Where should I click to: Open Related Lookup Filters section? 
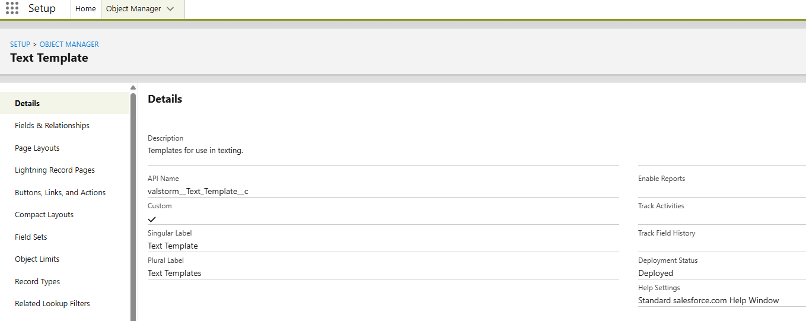pos(52,304)
